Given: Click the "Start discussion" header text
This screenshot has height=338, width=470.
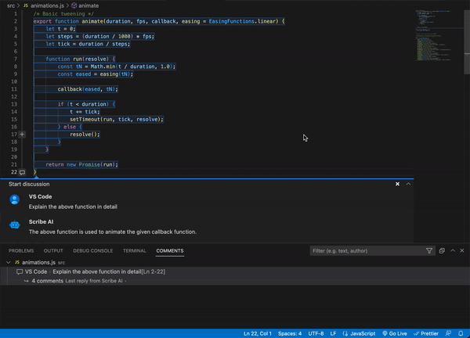Looking at the screenshot, I should click(x=29, y=184).
